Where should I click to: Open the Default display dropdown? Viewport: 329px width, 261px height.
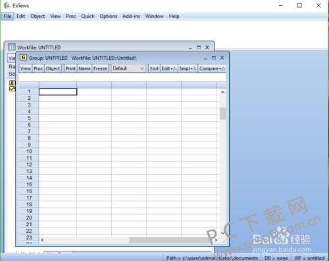click(x=128, y=68)
